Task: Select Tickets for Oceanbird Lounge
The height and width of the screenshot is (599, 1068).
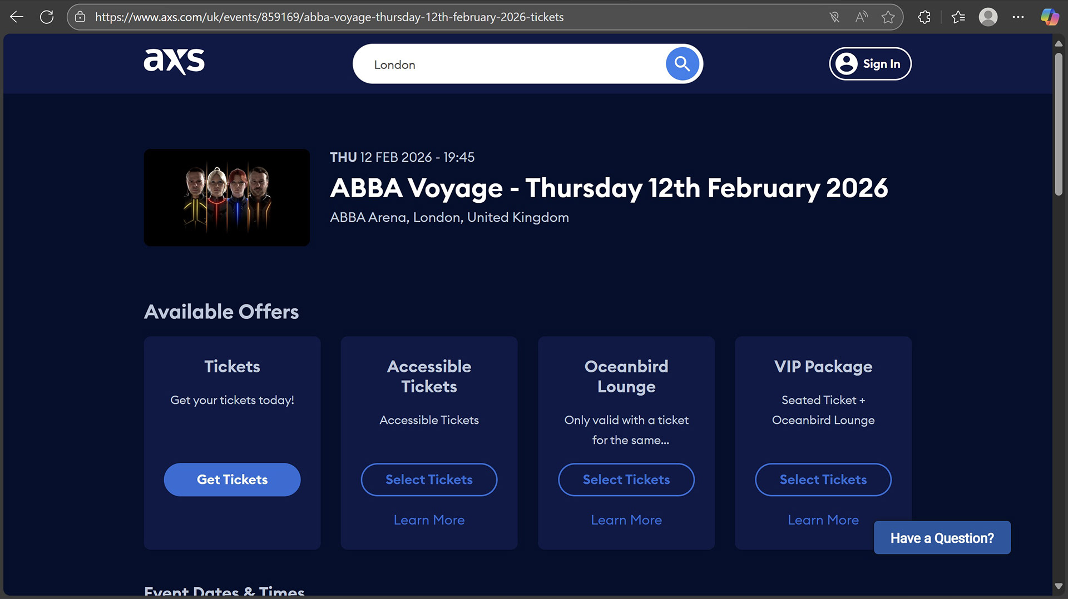Action: tap(626, 480)
